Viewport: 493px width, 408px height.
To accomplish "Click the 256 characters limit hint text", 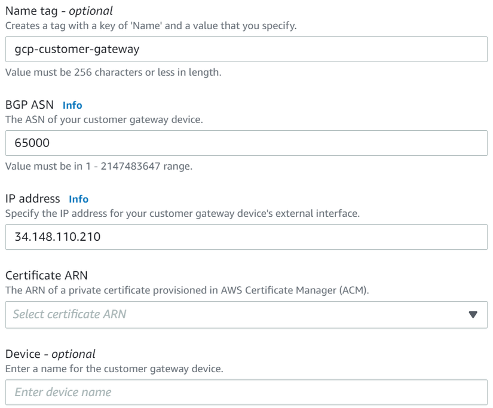I will point(113,72).
